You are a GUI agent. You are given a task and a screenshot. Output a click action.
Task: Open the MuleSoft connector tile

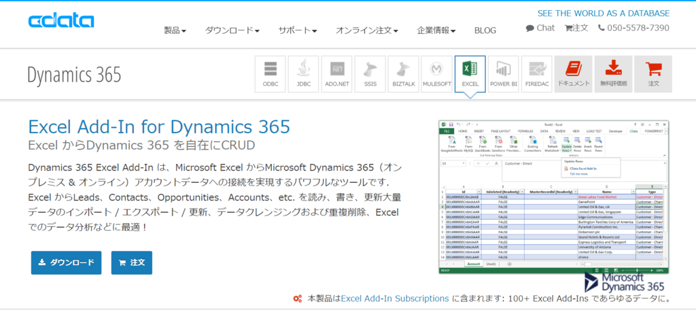(x=437, y=73)
